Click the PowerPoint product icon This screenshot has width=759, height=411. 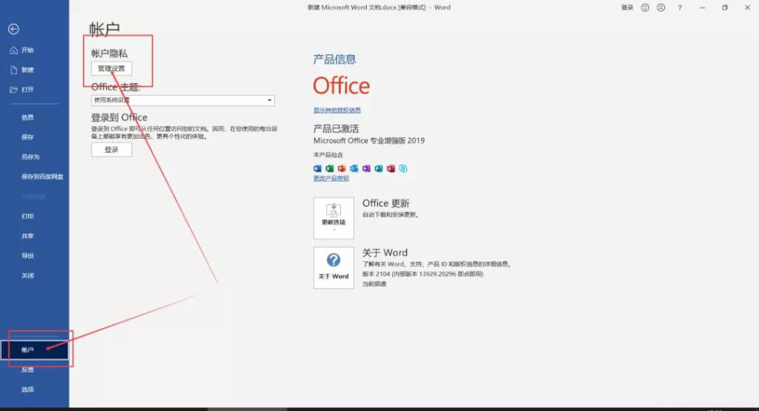[x=342, y=168]
